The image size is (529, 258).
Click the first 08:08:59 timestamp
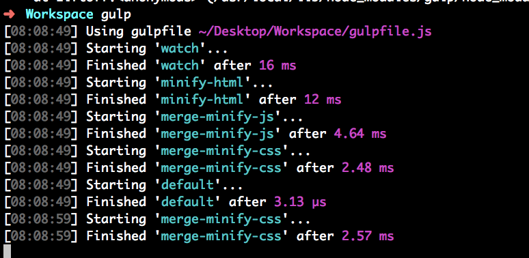pos(41,219)
